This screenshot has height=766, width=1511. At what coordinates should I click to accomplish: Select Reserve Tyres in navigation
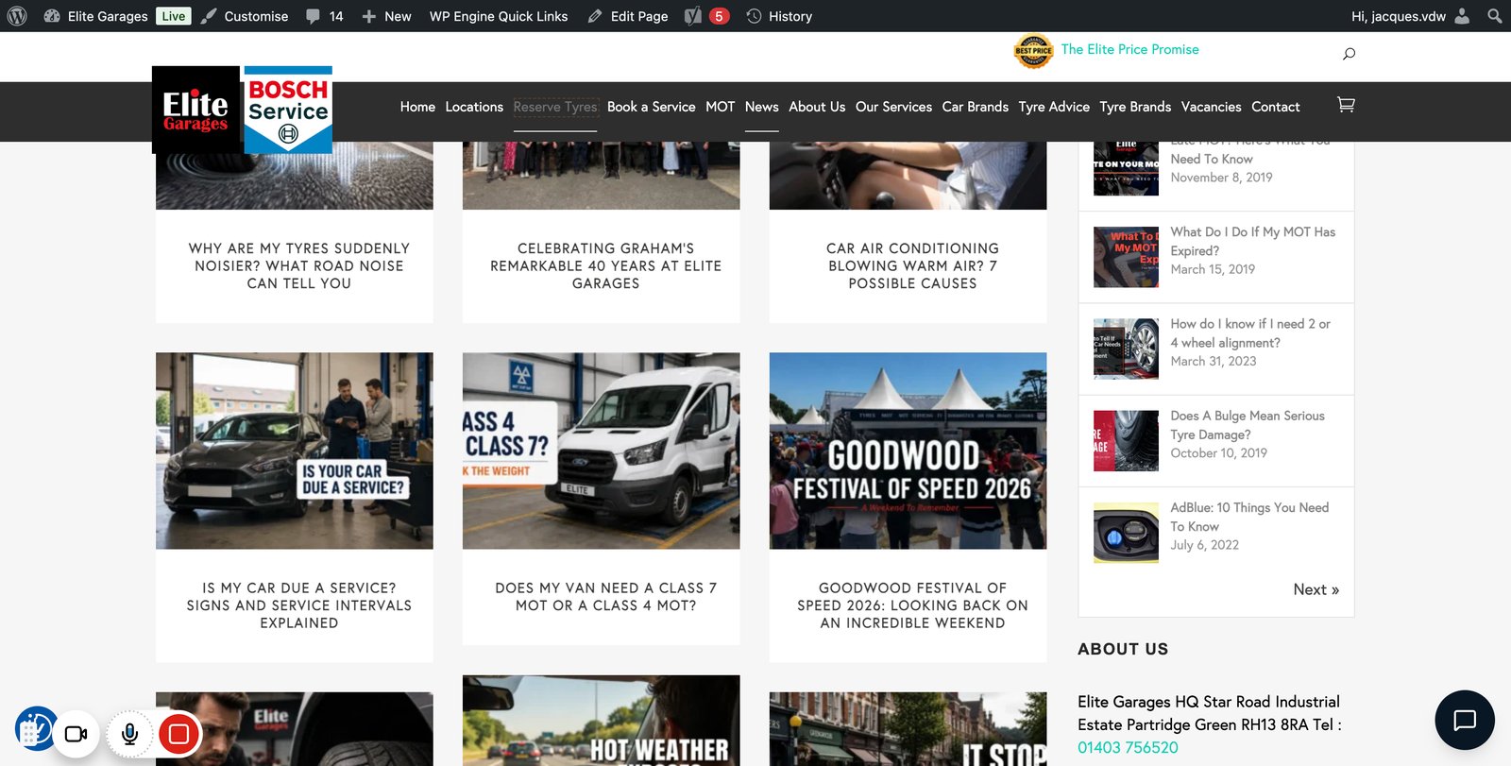[555, 107]
